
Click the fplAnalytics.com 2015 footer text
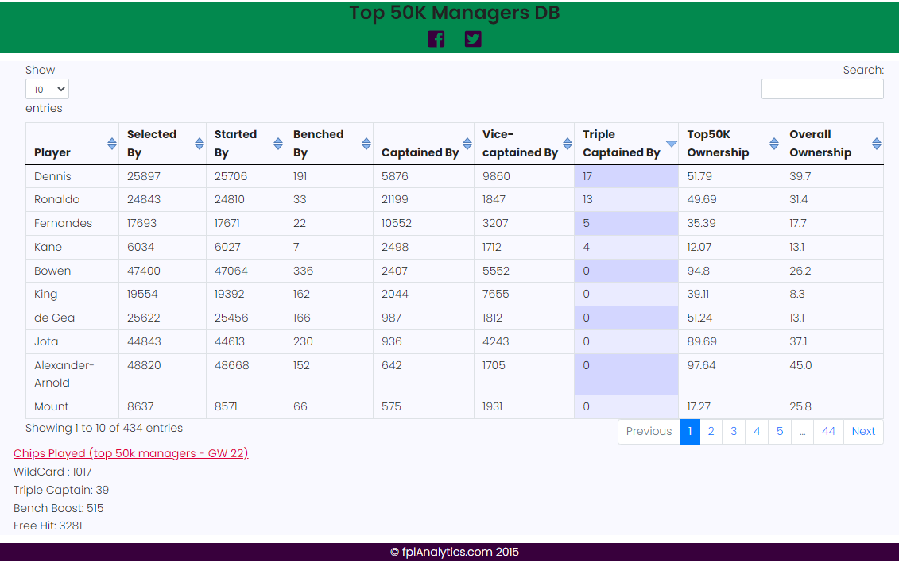455,552
